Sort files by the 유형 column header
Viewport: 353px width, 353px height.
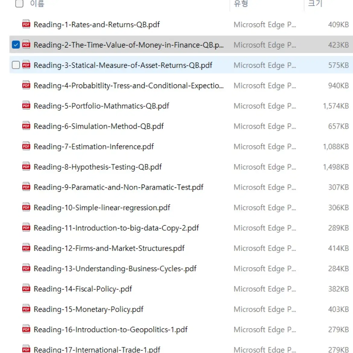(x=241, y=3)
